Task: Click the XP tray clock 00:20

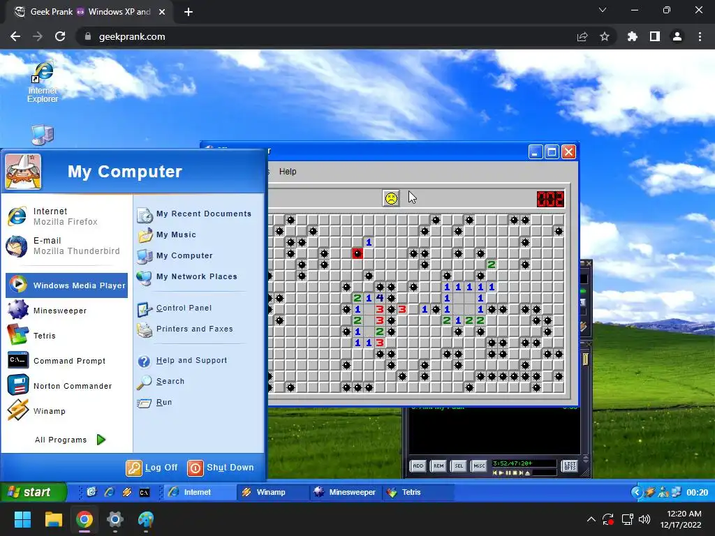Action: pos(698,492)
